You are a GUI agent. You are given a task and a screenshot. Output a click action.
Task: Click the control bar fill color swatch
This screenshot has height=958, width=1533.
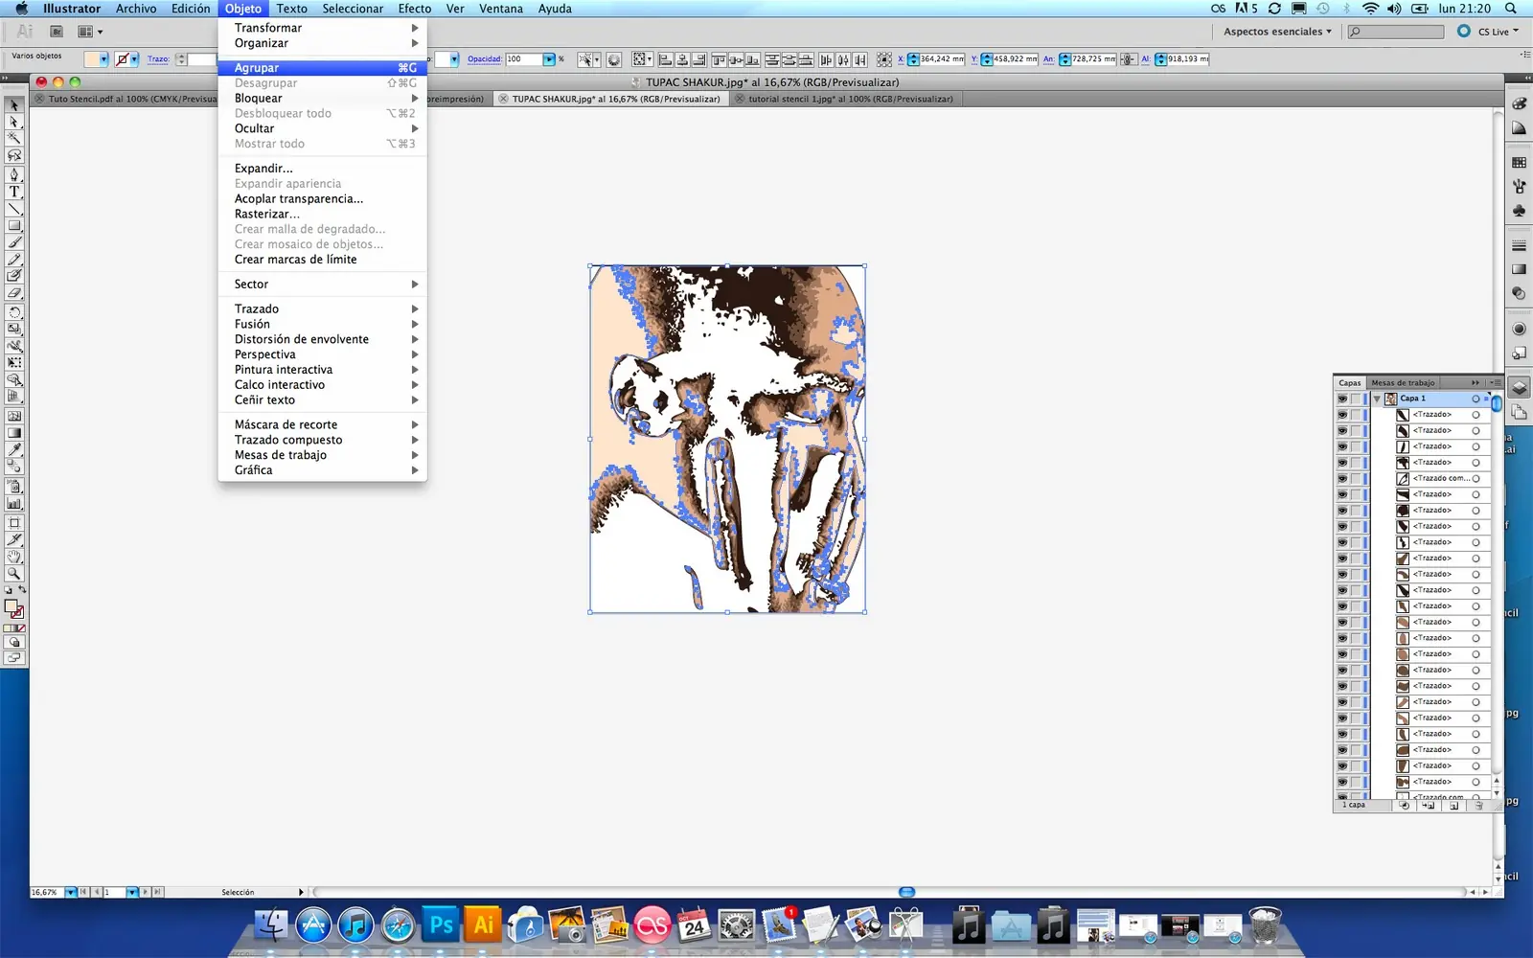tap(91, 59)
